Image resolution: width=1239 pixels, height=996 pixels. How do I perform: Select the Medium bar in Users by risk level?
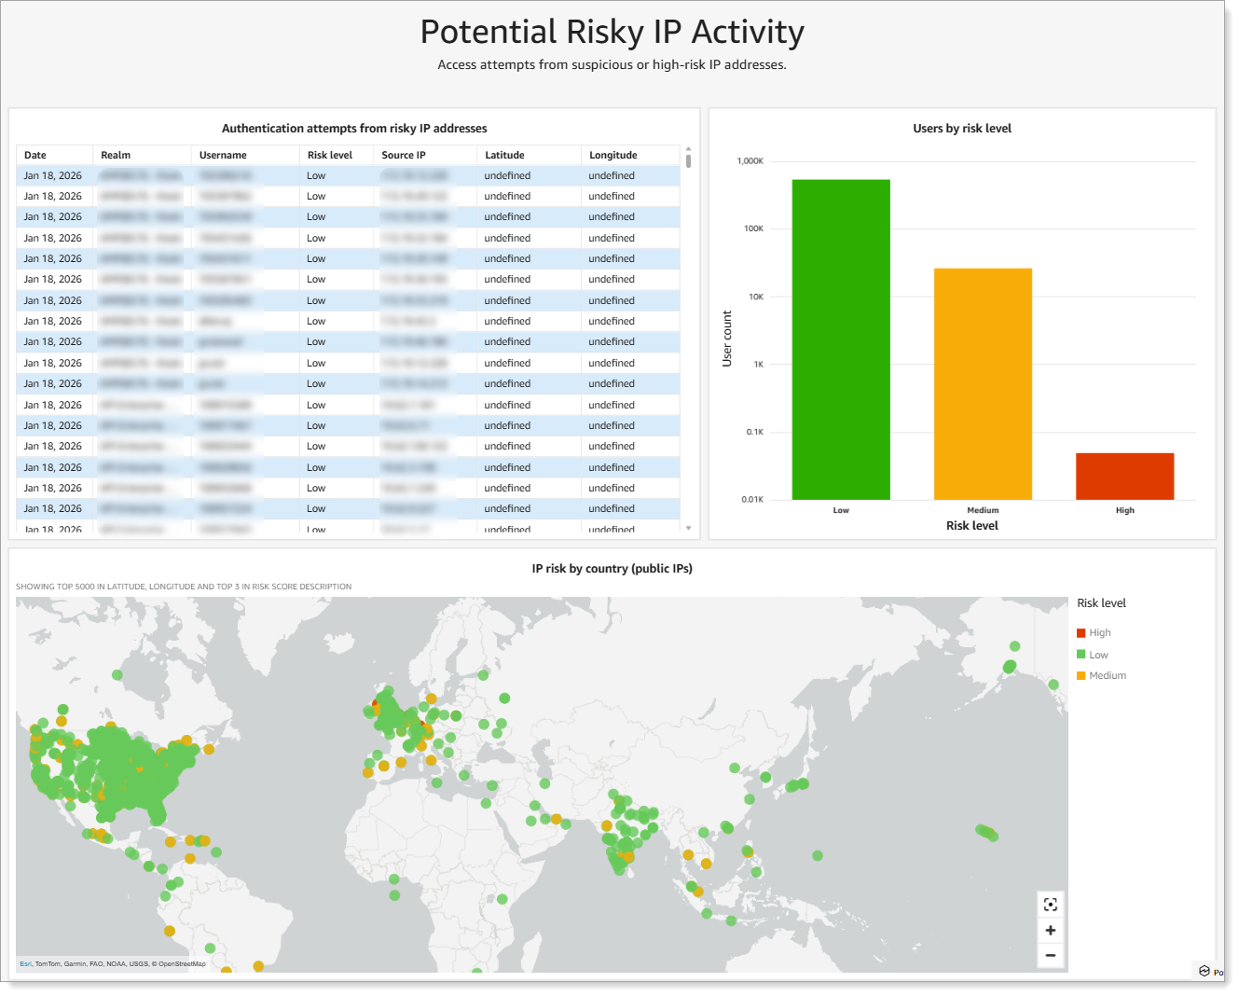point(983,382)
